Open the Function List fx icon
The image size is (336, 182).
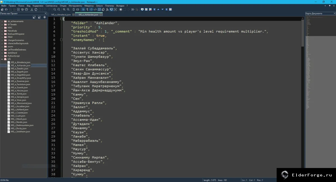coord(107,10)
